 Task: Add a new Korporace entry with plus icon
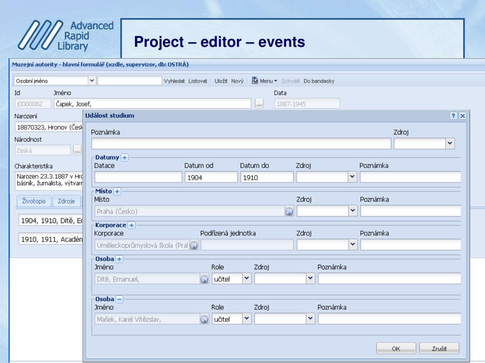(132, 225)
